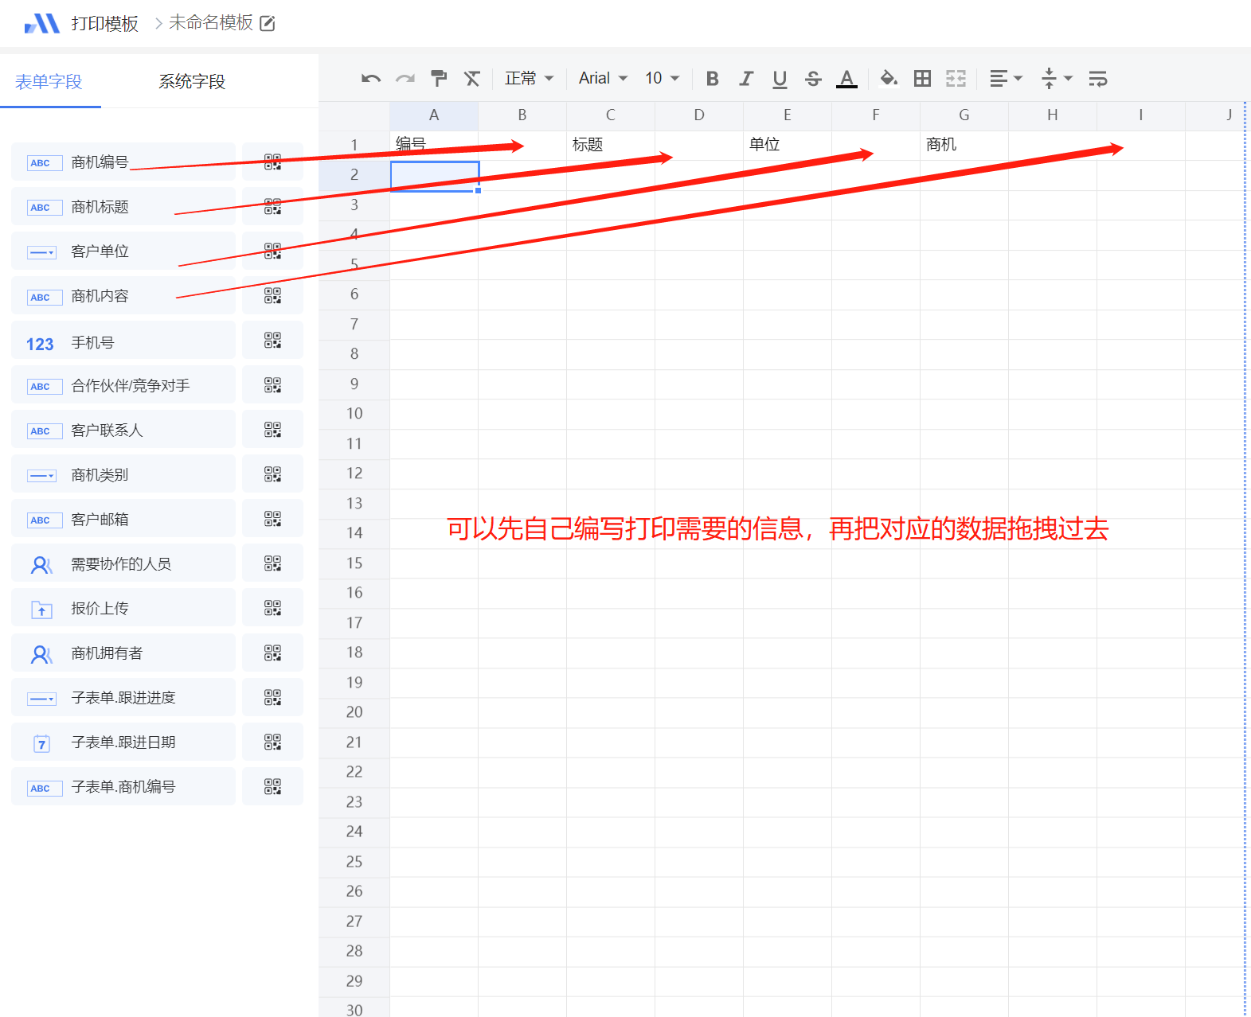Open the Arial font family dropdown
1251x1017 pixels.
(x=603, y=78)
